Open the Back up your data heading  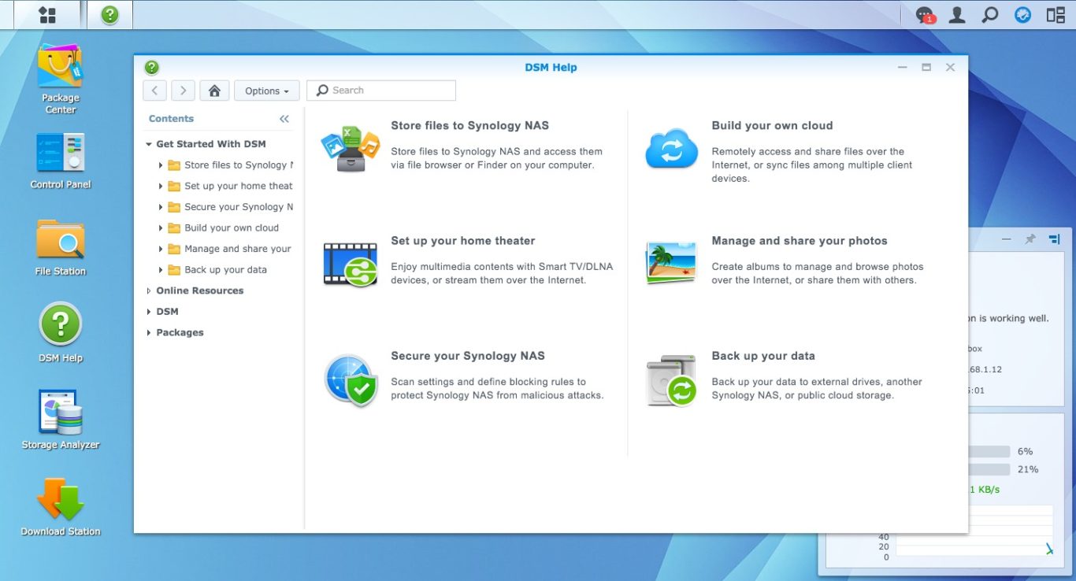(763, 356)
